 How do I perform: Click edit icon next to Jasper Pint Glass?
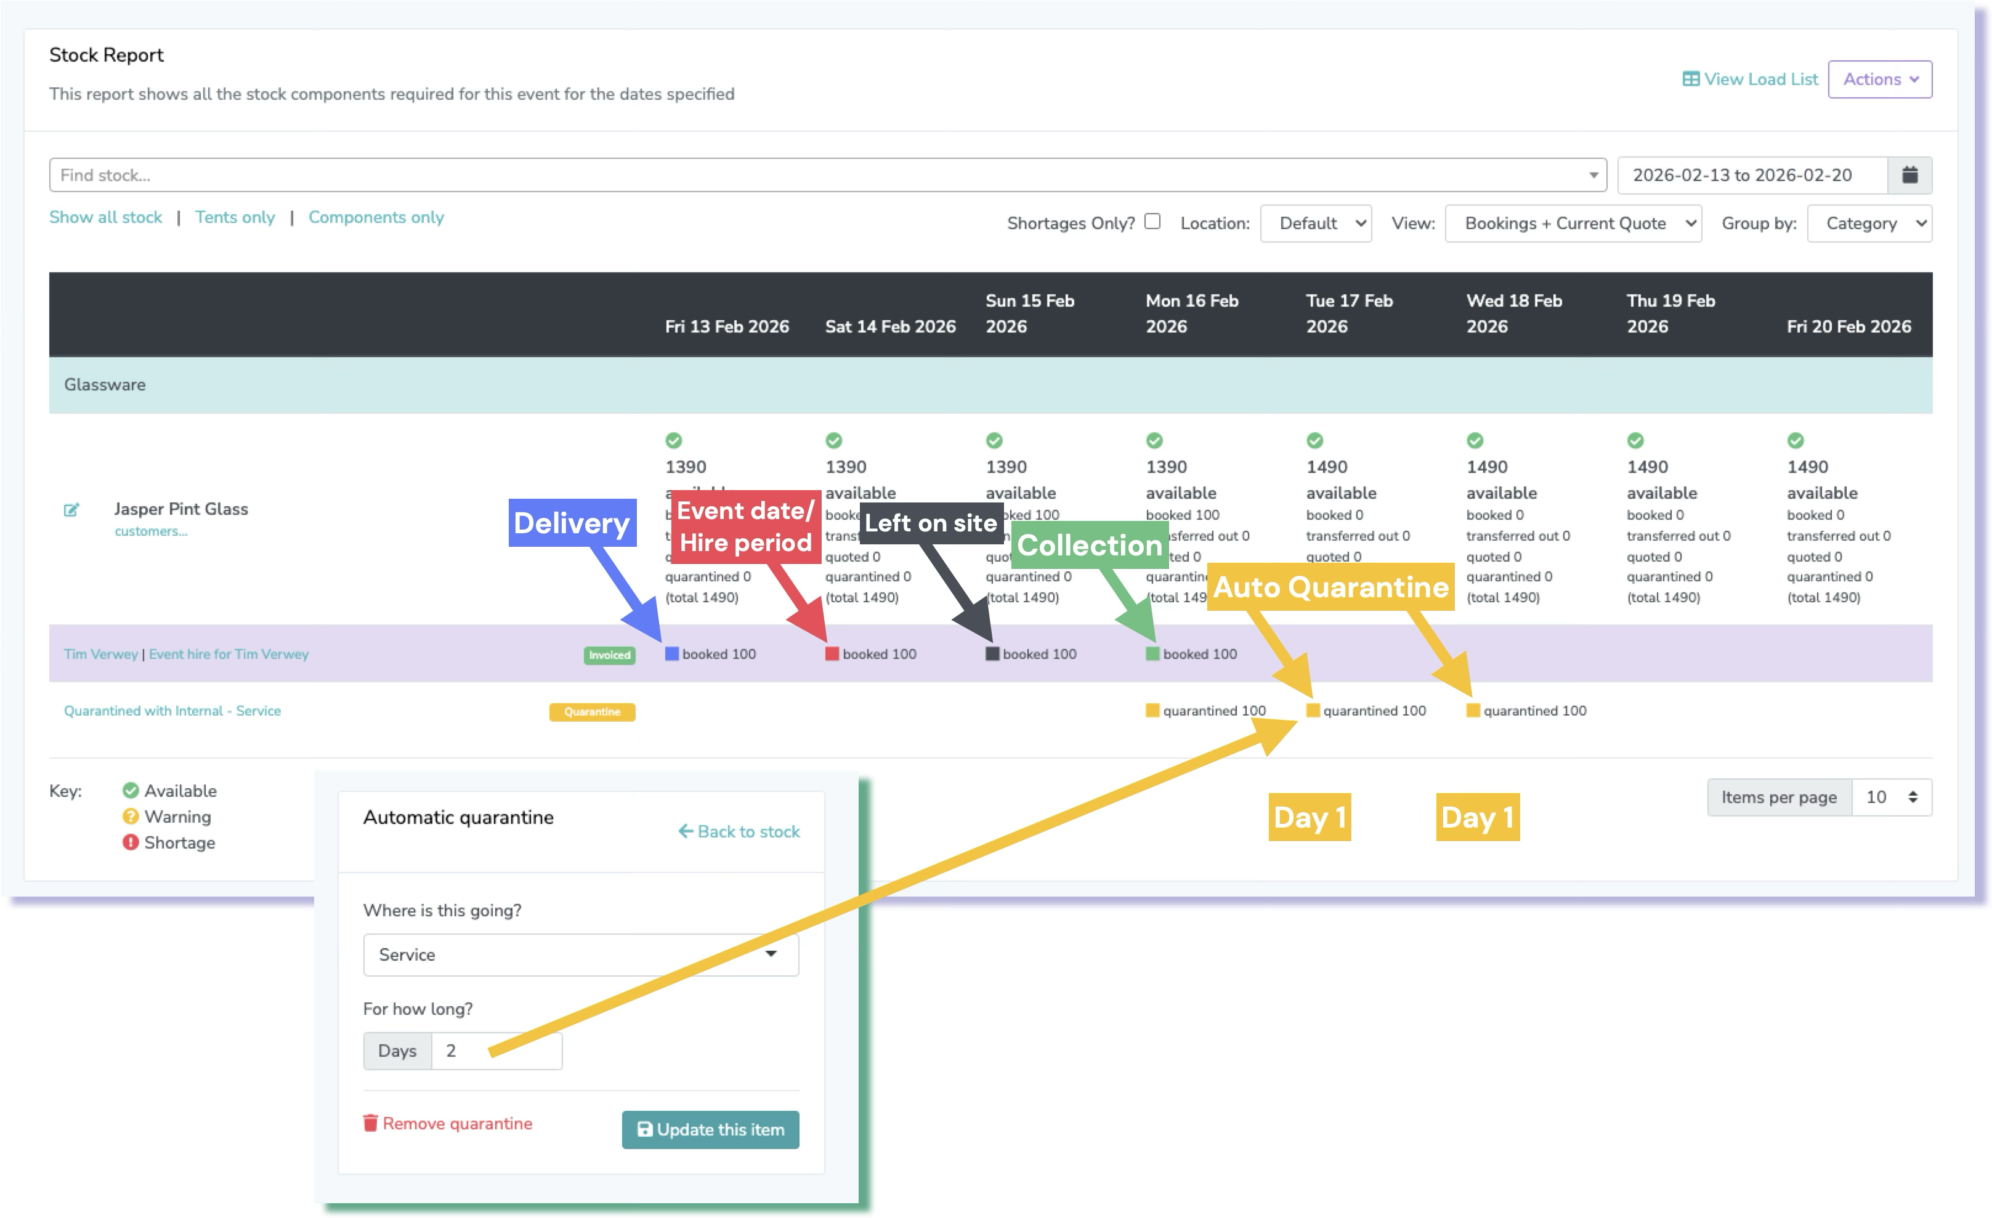(x=71, y=509)
